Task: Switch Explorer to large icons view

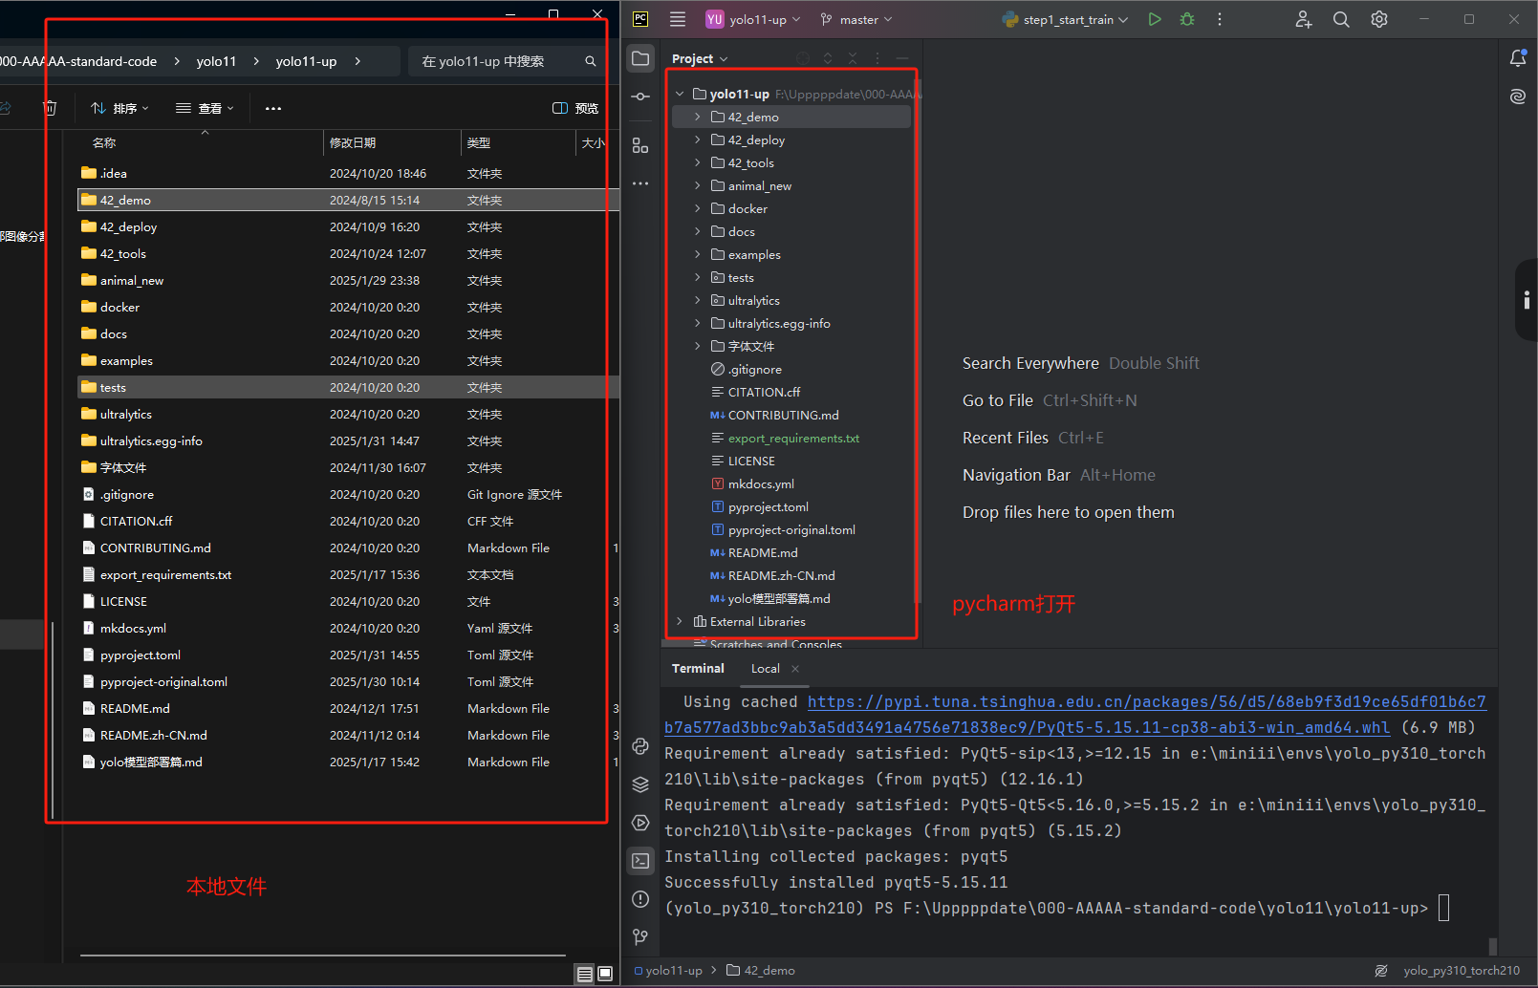Action: [605, 974]
